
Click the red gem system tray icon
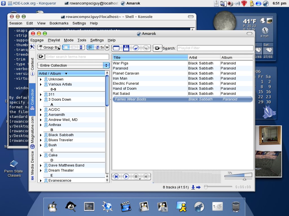[244, 3]
